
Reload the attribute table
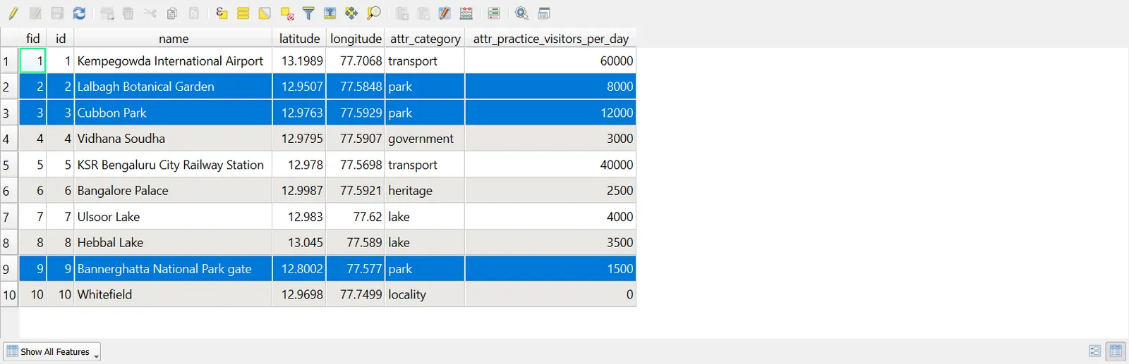pos(79,13)
